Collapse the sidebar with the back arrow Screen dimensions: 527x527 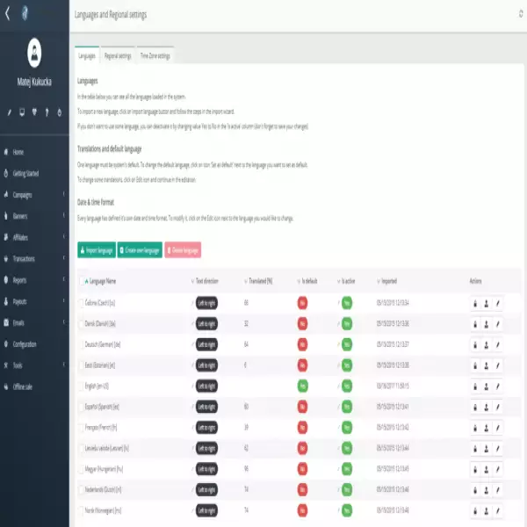point(8,12)
